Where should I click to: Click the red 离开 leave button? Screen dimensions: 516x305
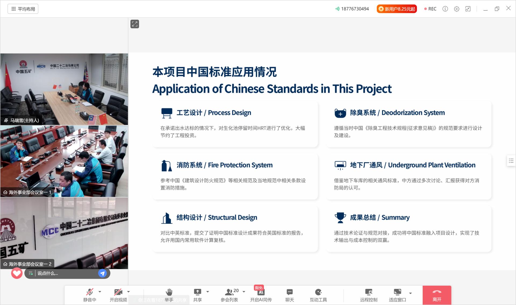pyautogui.click(x=437, y=295)
